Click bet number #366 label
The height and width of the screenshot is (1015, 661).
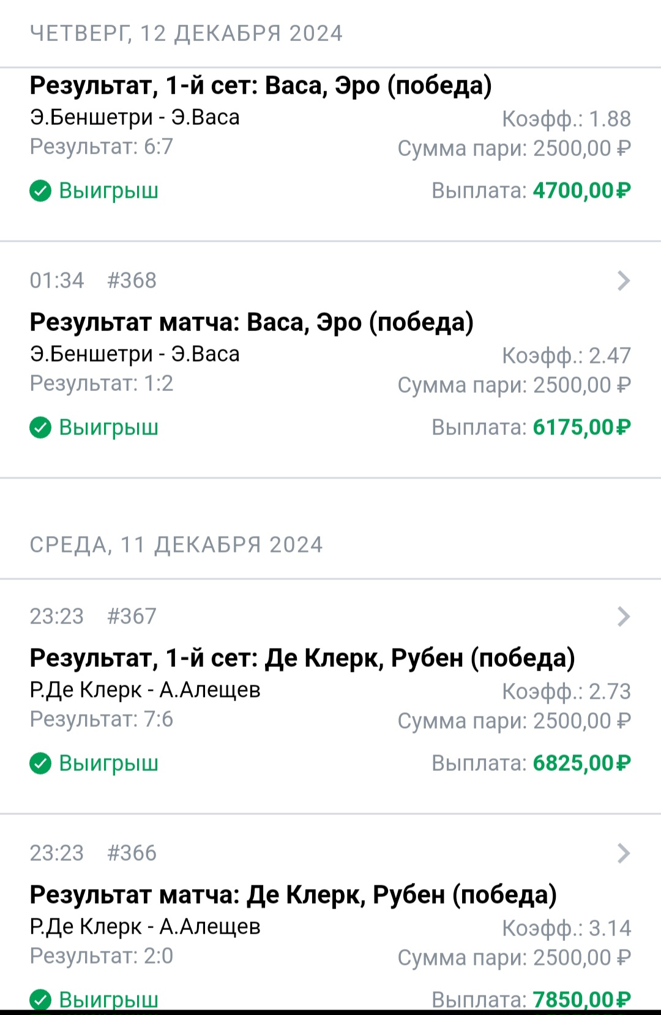click(x=132, y=853)
